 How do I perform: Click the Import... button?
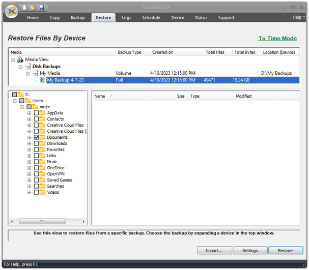[214, 251]
